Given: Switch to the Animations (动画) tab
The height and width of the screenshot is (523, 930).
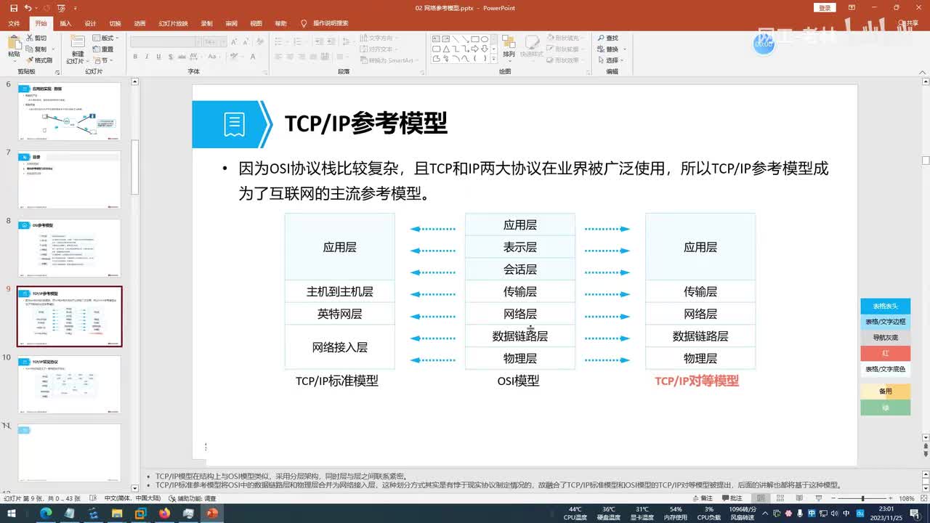Looking at the screenshot, I should (139, 23).
